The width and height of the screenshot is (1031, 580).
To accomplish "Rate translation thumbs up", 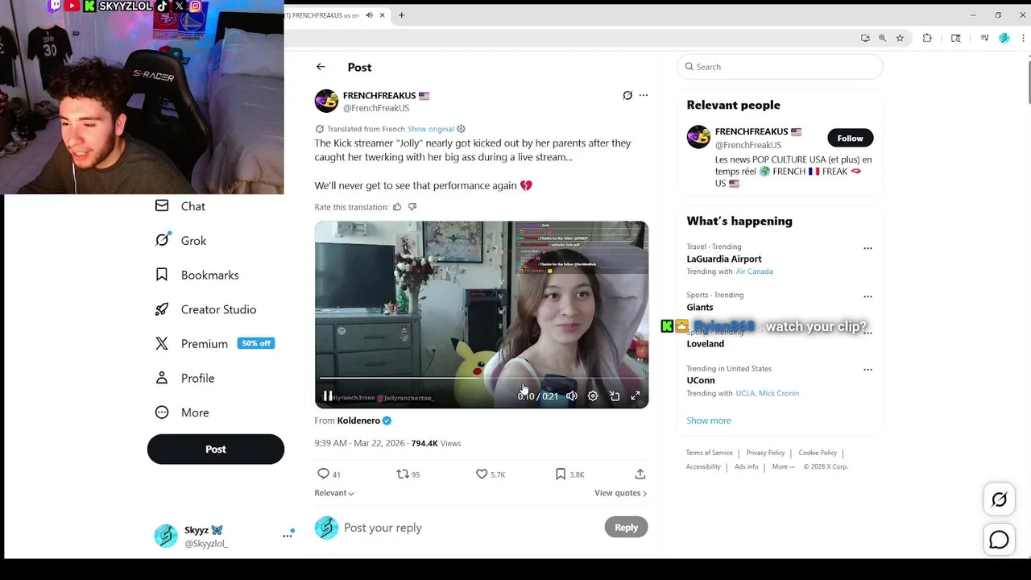I will click(x=397, y=207).
